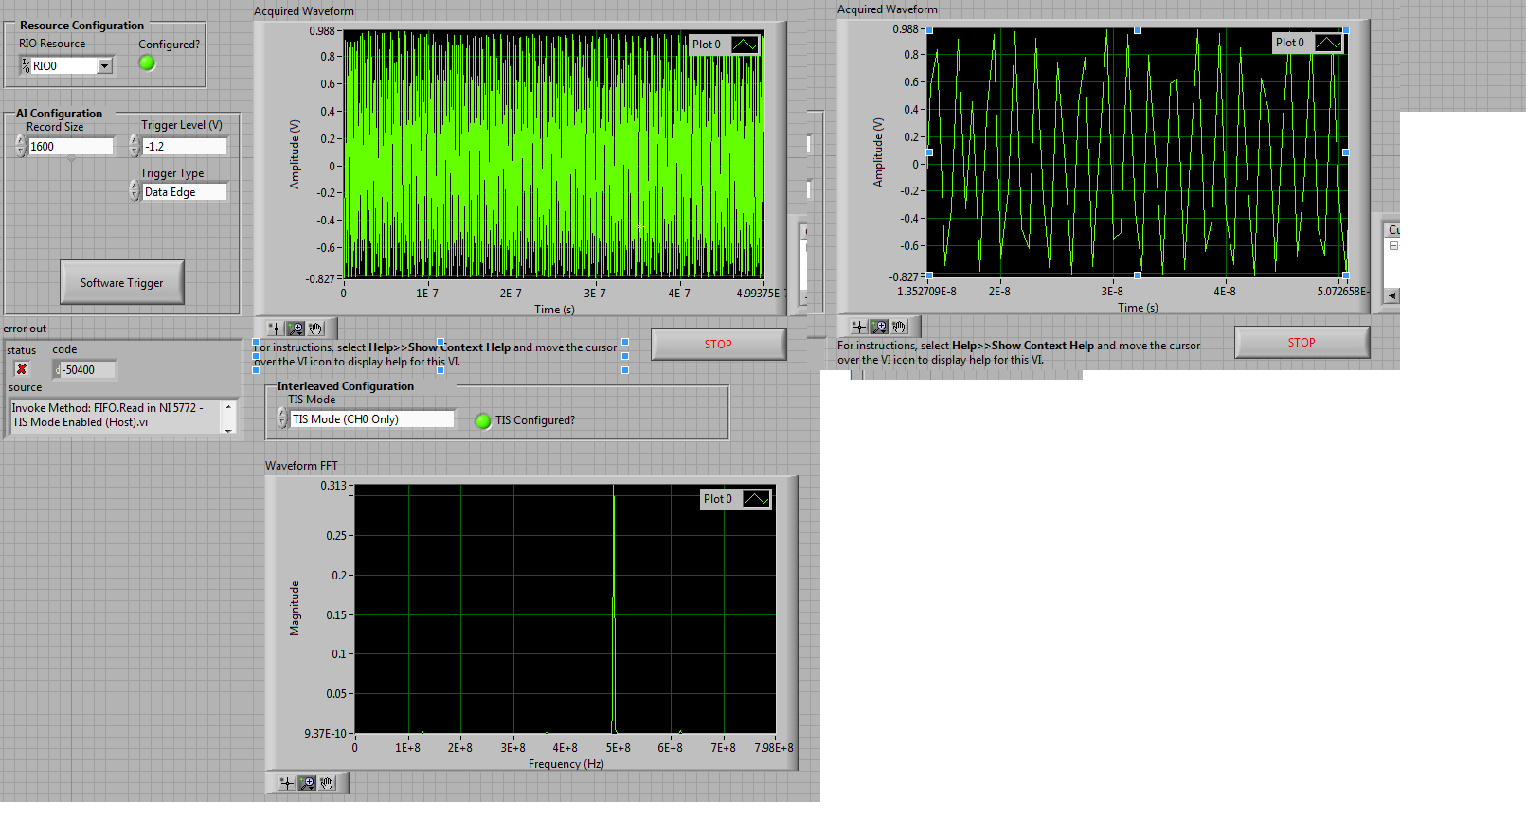Click STOP button below left Acquired Waveform
Viewport: 1526px width, 819px height.
point(718,344)
